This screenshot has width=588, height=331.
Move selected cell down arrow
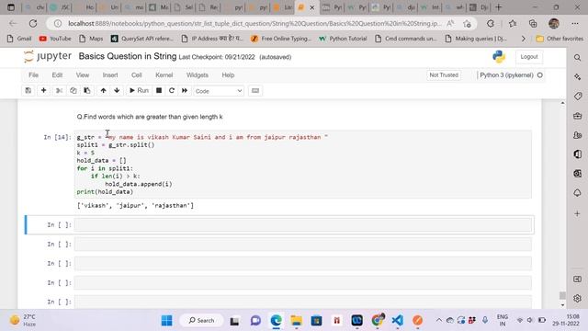coord(117,90)
